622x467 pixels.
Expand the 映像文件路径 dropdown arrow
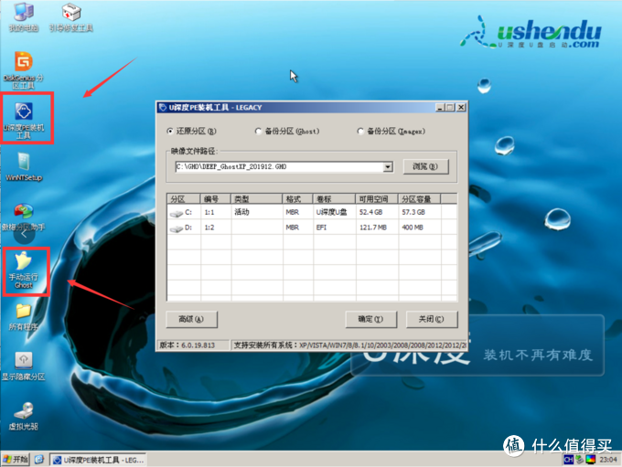(x=389, y=167)
